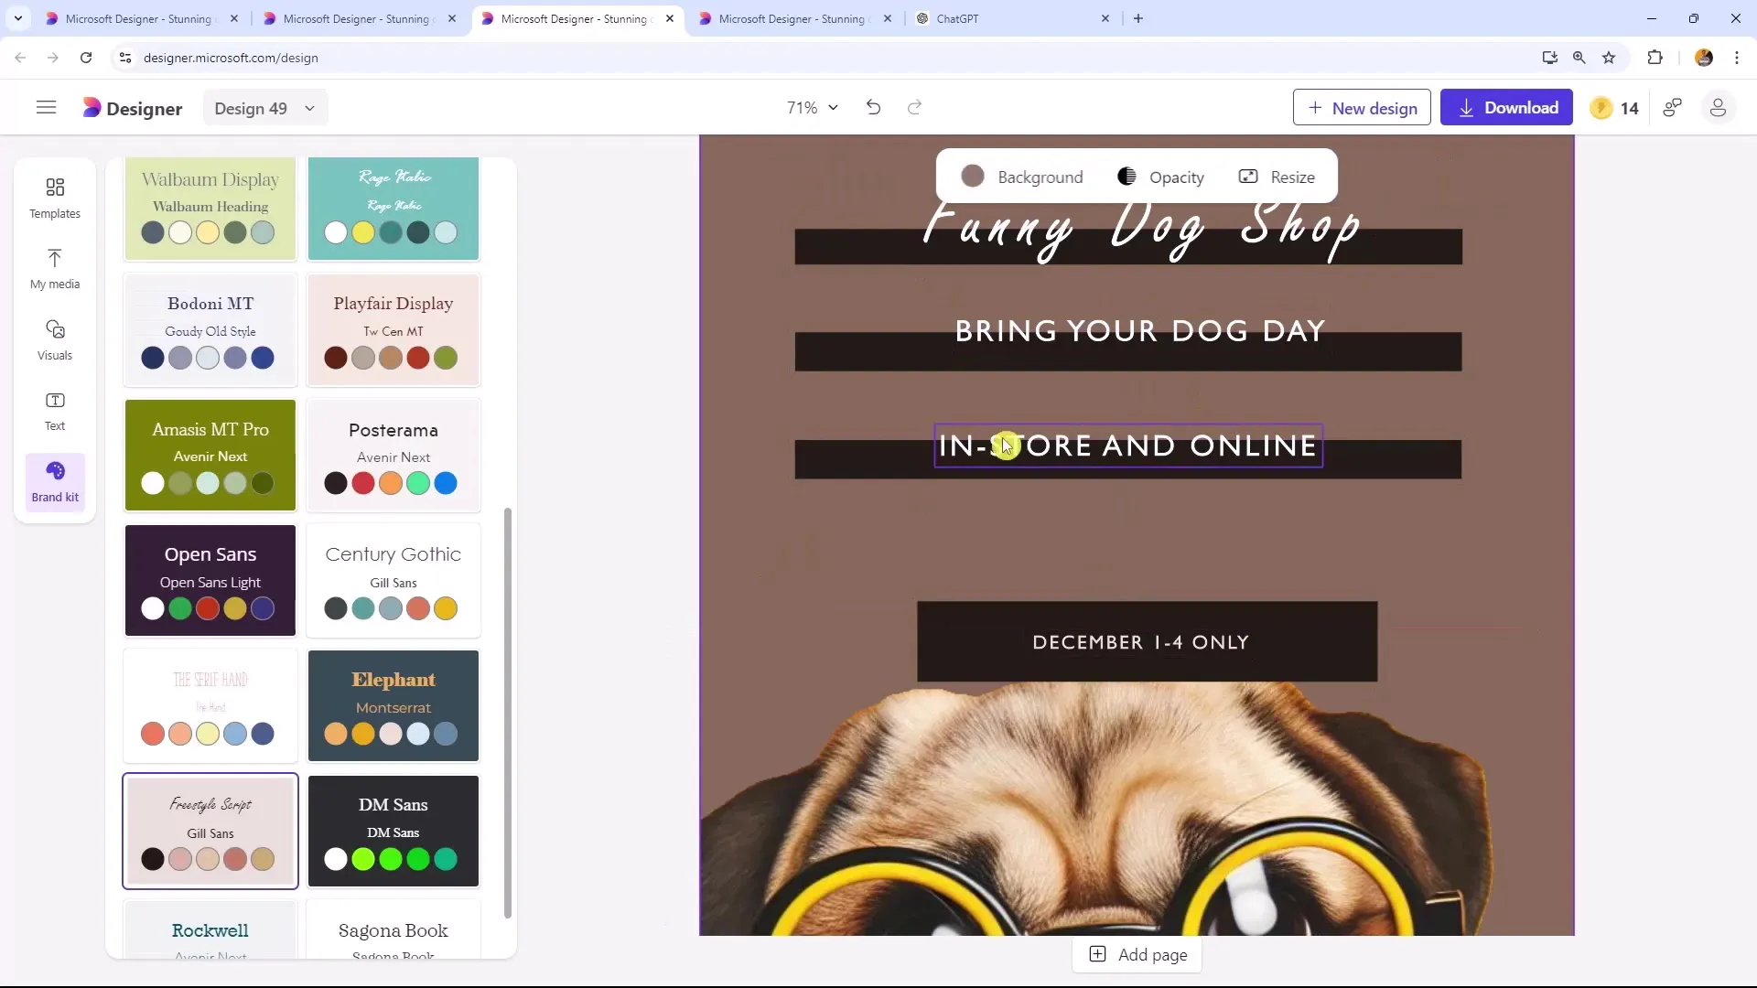Screen dimensions: 1757x988
Task: Select the DM Sans font theme
Action: [394, 832]
